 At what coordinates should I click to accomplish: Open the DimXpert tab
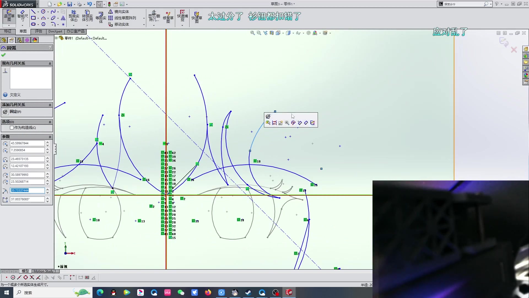[x=55, y=31]
